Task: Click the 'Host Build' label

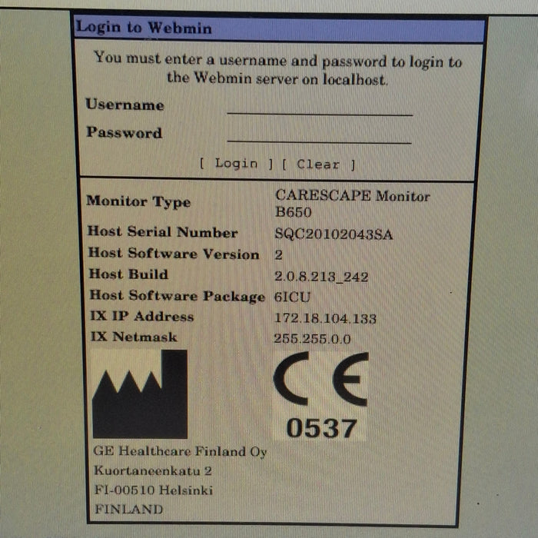Action: coord(128,274)
